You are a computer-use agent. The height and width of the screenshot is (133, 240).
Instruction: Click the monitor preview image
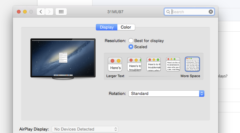[63, 59]
